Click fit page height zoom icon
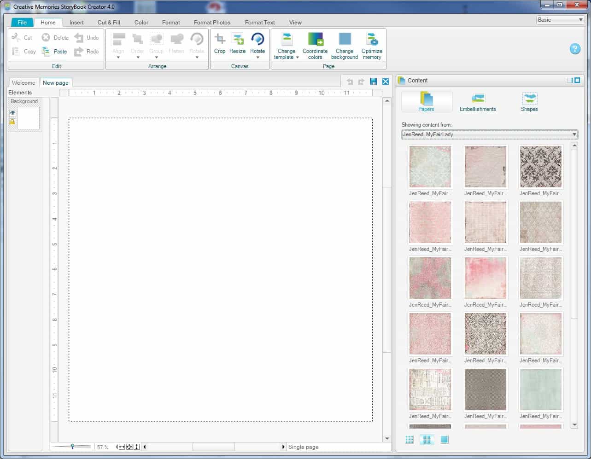Image resolution: width=591 pixels, height=459 pixels. click(x=136, y=447)
